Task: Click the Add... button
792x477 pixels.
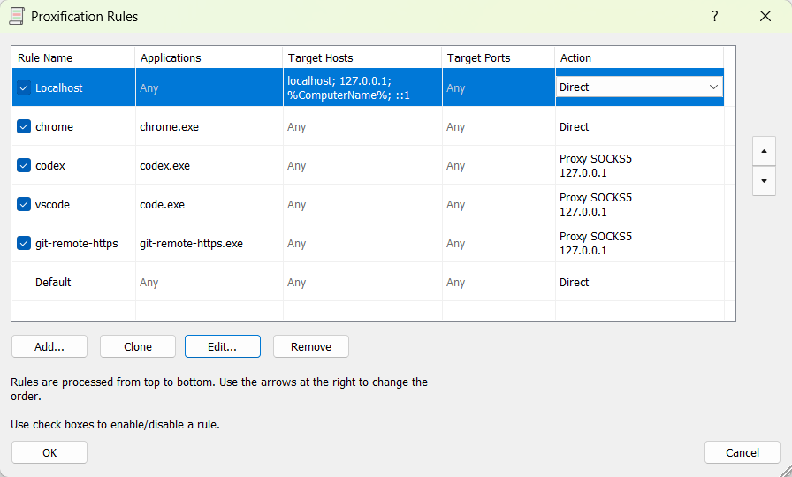Action: point(49,347)
